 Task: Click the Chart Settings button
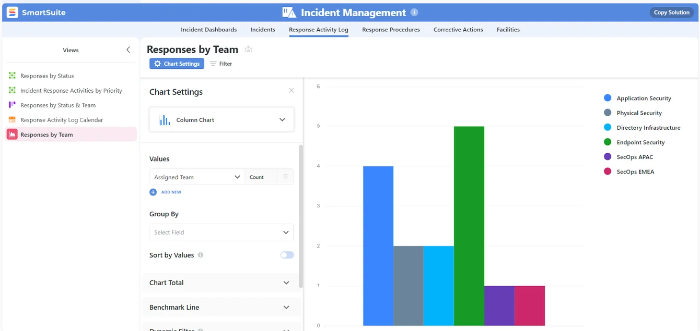[177, 64]
